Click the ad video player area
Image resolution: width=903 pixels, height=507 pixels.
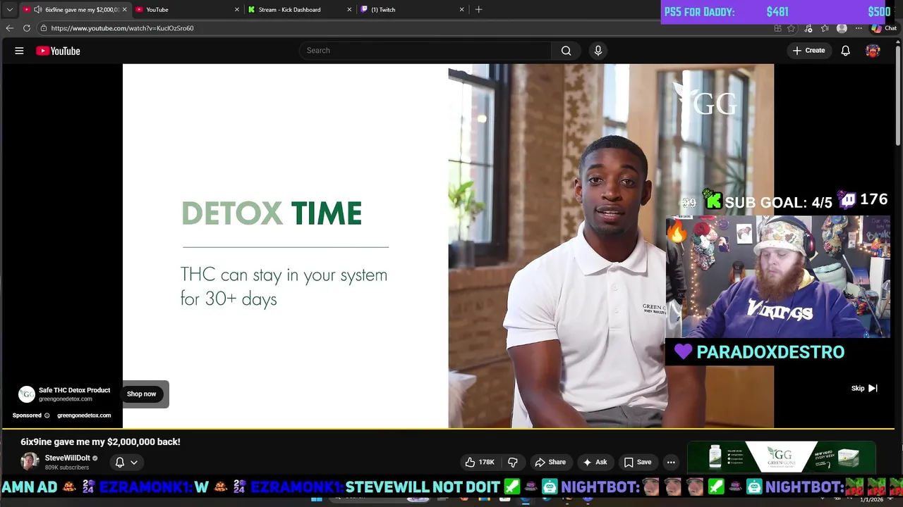tap(448, 246)
